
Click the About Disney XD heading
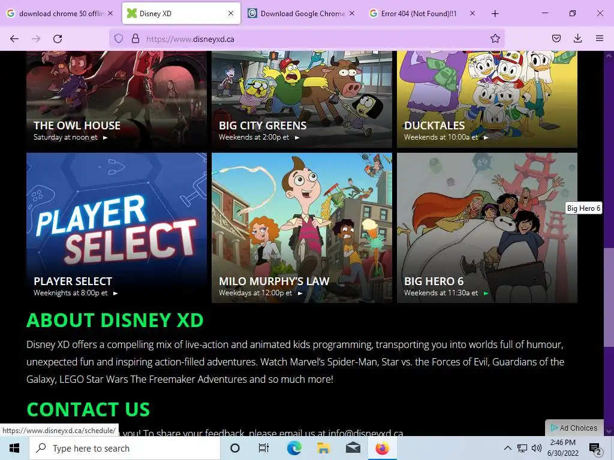(x=115, y=320)
